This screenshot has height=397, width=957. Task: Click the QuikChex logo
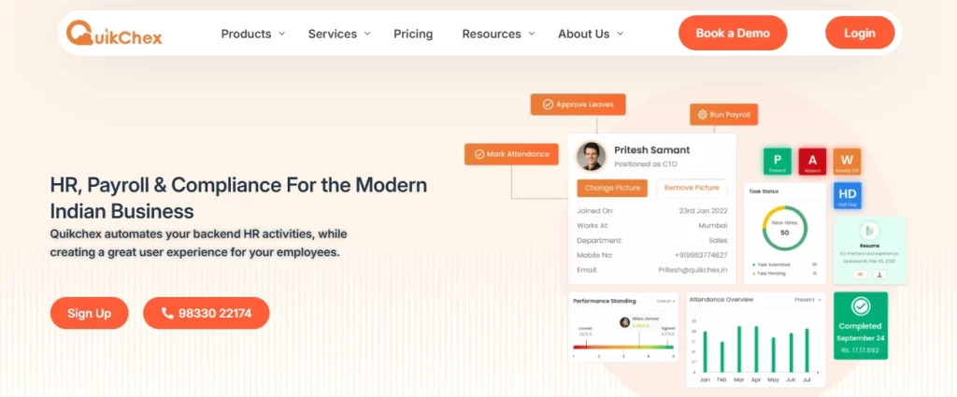pos(114,34)
